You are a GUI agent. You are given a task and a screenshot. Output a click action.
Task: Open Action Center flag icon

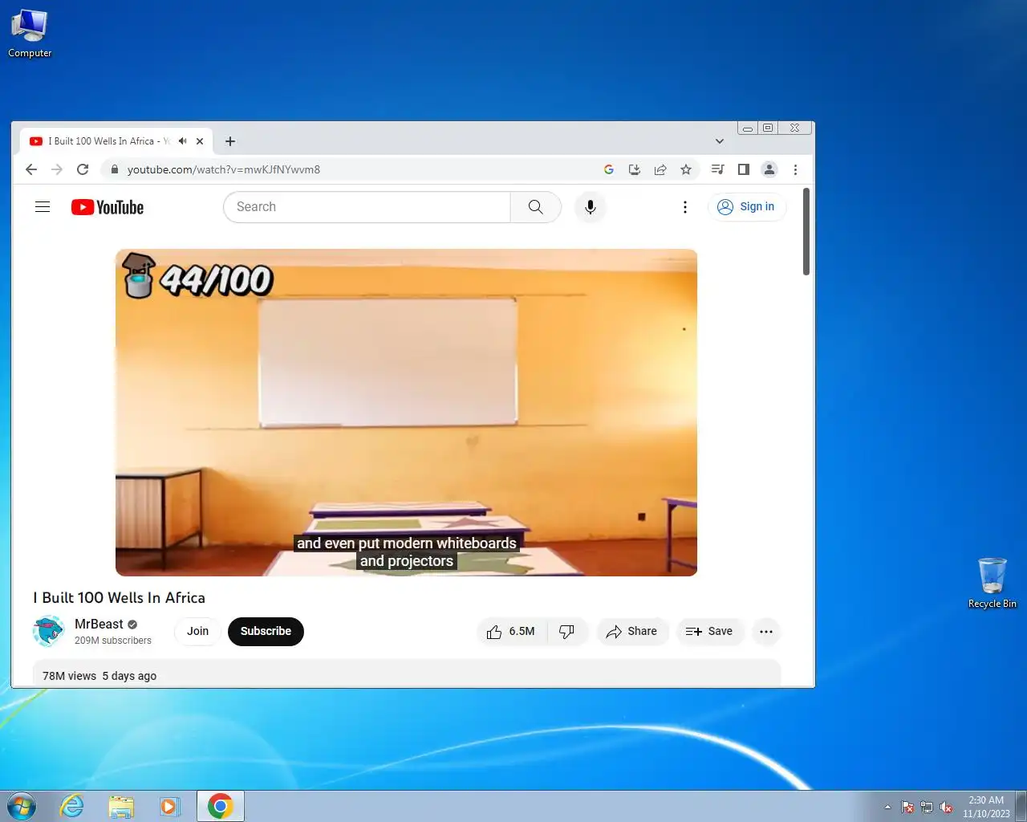907,807
